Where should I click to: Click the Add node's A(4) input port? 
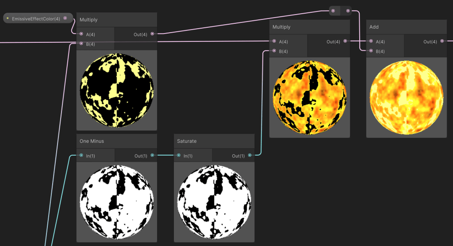tap(371, 41)
